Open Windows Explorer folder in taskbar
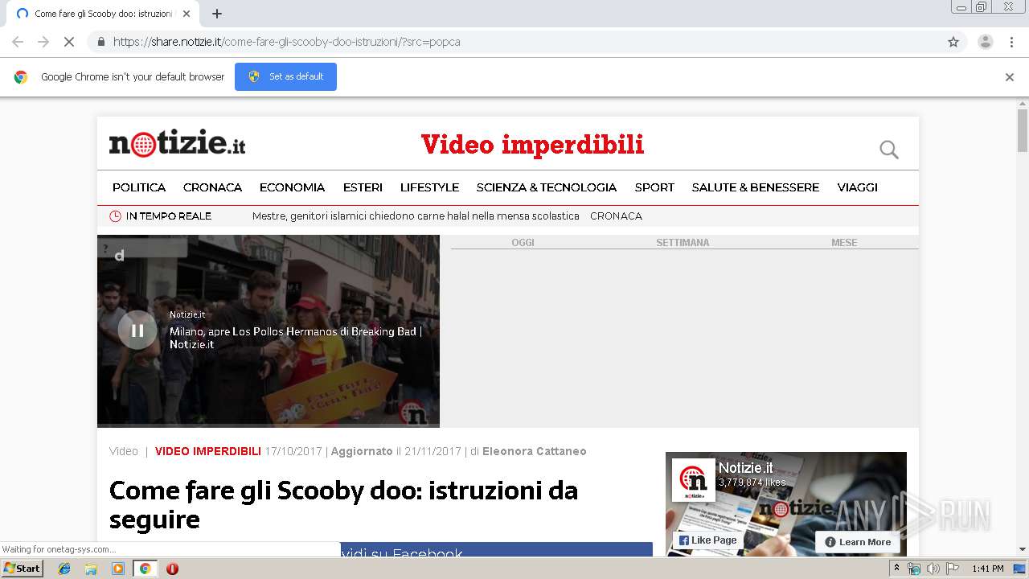The width and height of the screenshot is (1029, 579). (x=91, y=569)
